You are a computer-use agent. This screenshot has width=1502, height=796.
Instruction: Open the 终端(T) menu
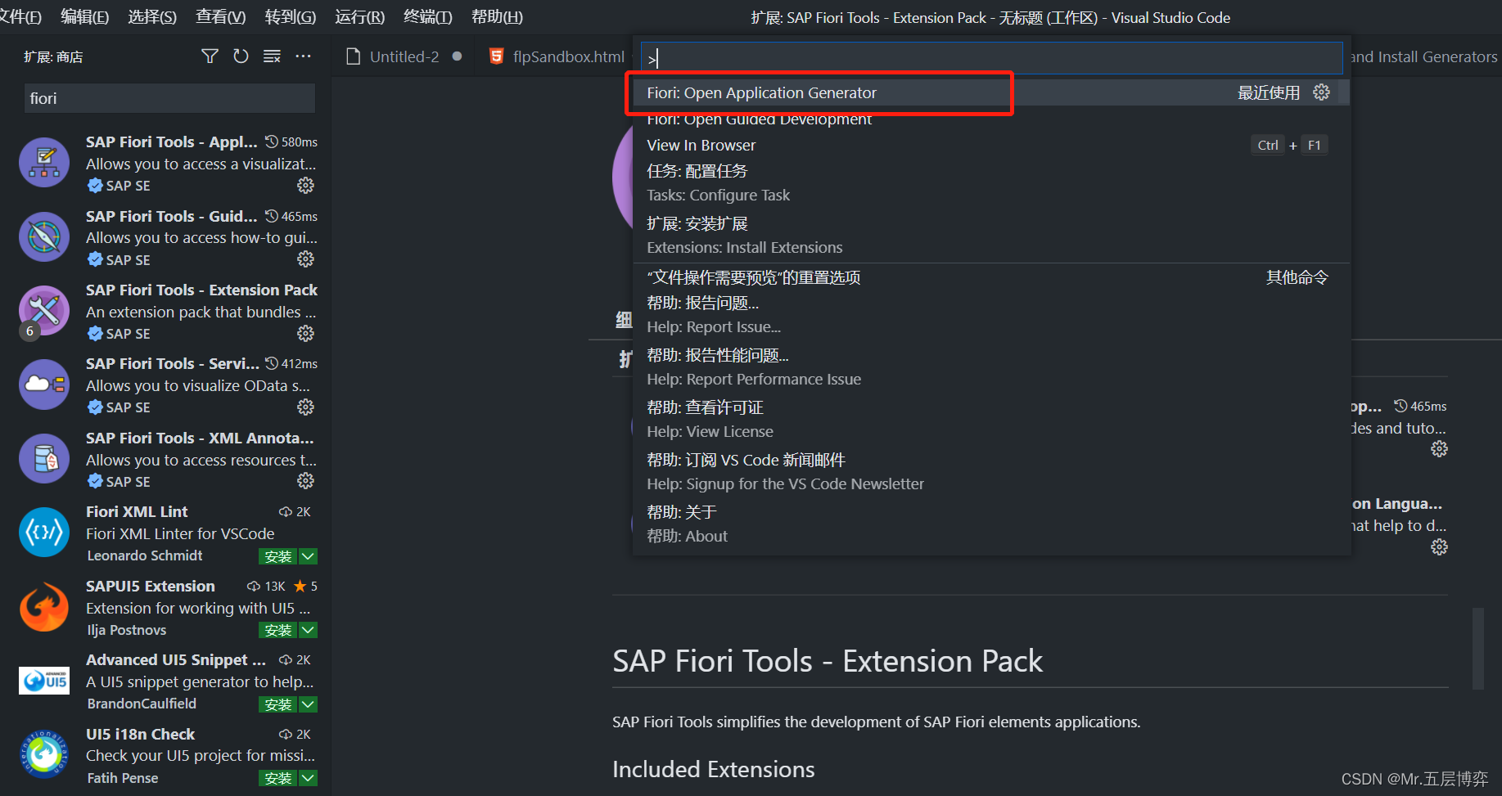tap(428, 17)
